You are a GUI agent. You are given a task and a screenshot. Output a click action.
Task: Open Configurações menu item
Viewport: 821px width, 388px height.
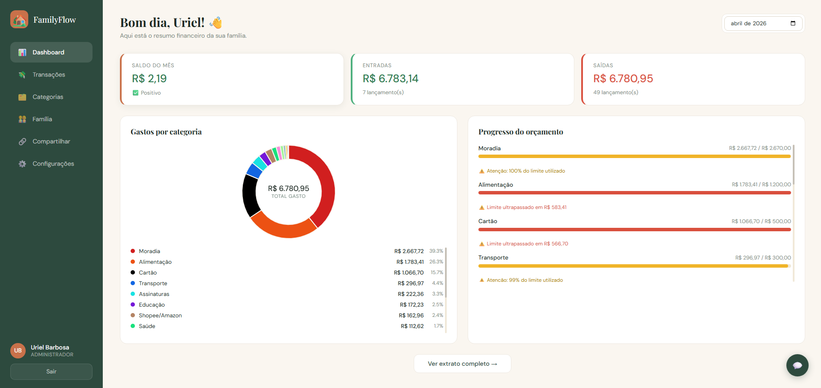point(51,164)
